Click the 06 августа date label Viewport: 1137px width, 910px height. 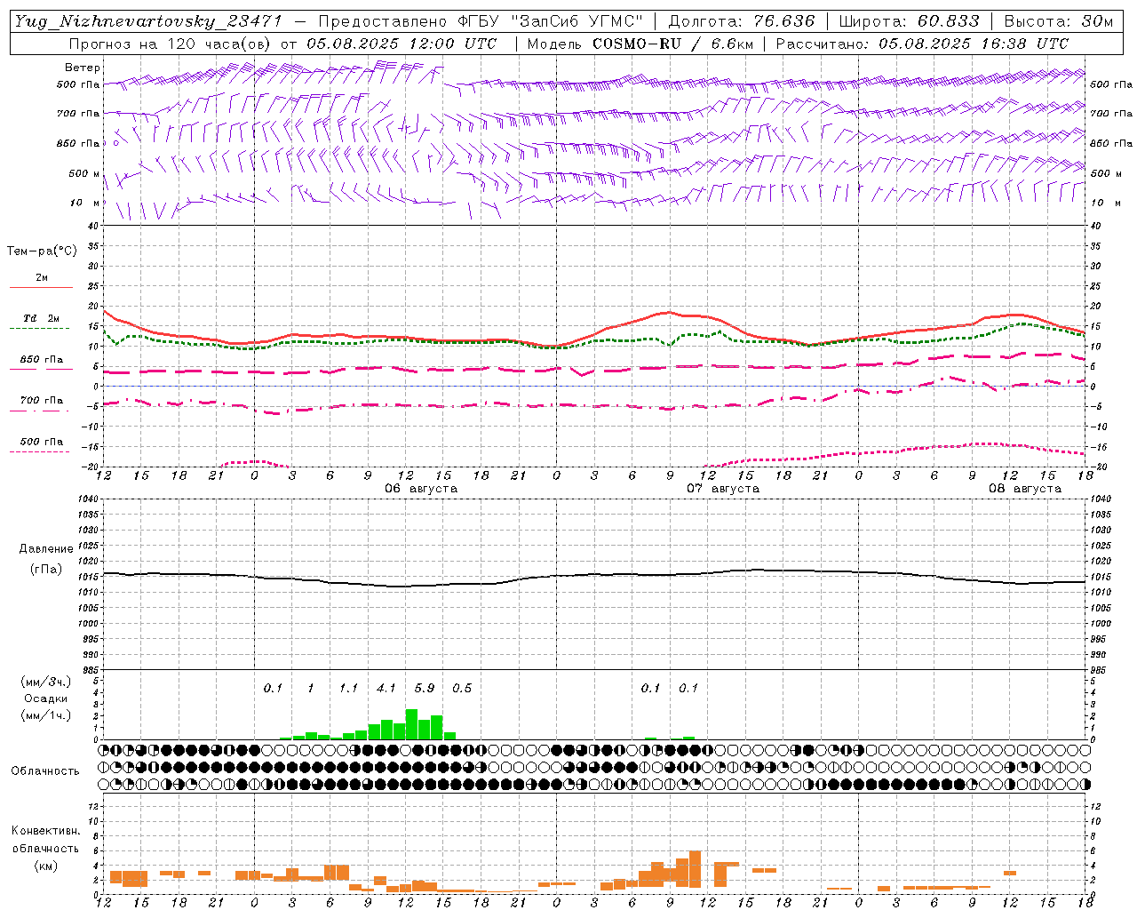pyautogui.click(x=421, y=489)
